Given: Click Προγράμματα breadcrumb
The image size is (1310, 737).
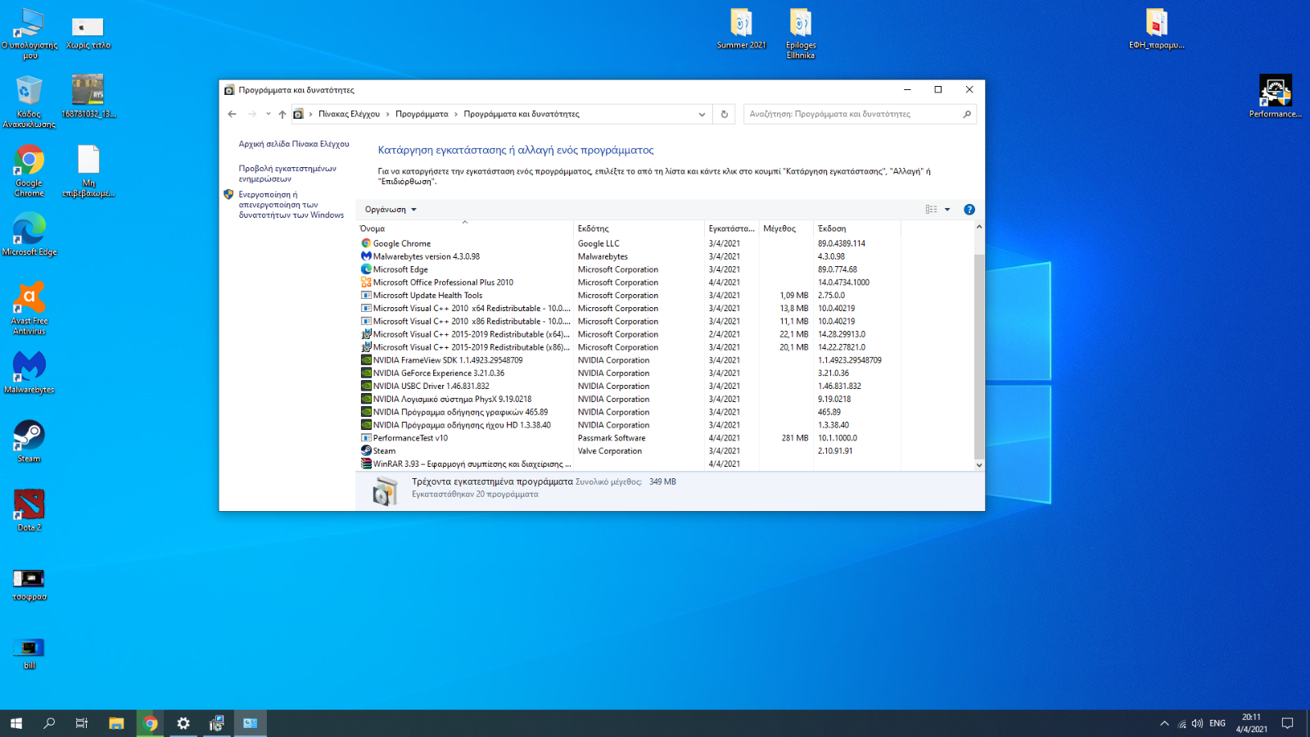Looking at the screenshot, I should (x=422, y=115).
